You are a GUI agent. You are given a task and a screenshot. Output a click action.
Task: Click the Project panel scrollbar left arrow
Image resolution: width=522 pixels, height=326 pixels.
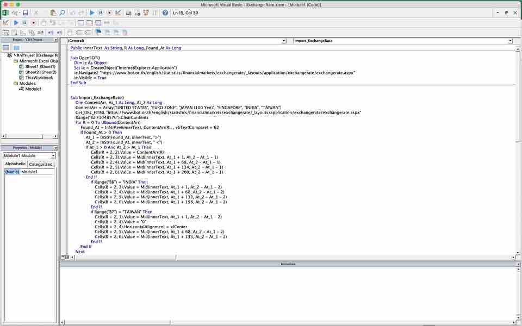(x=4, y=136)
